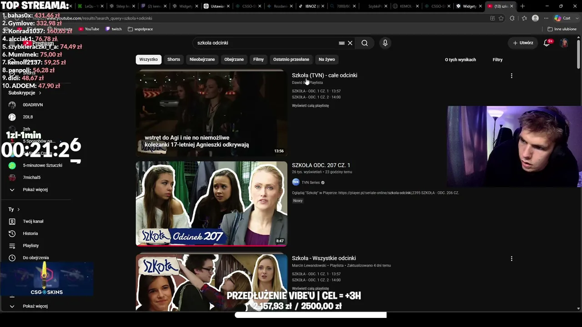Select the Na żywo filter chip

tap(326, 59)
